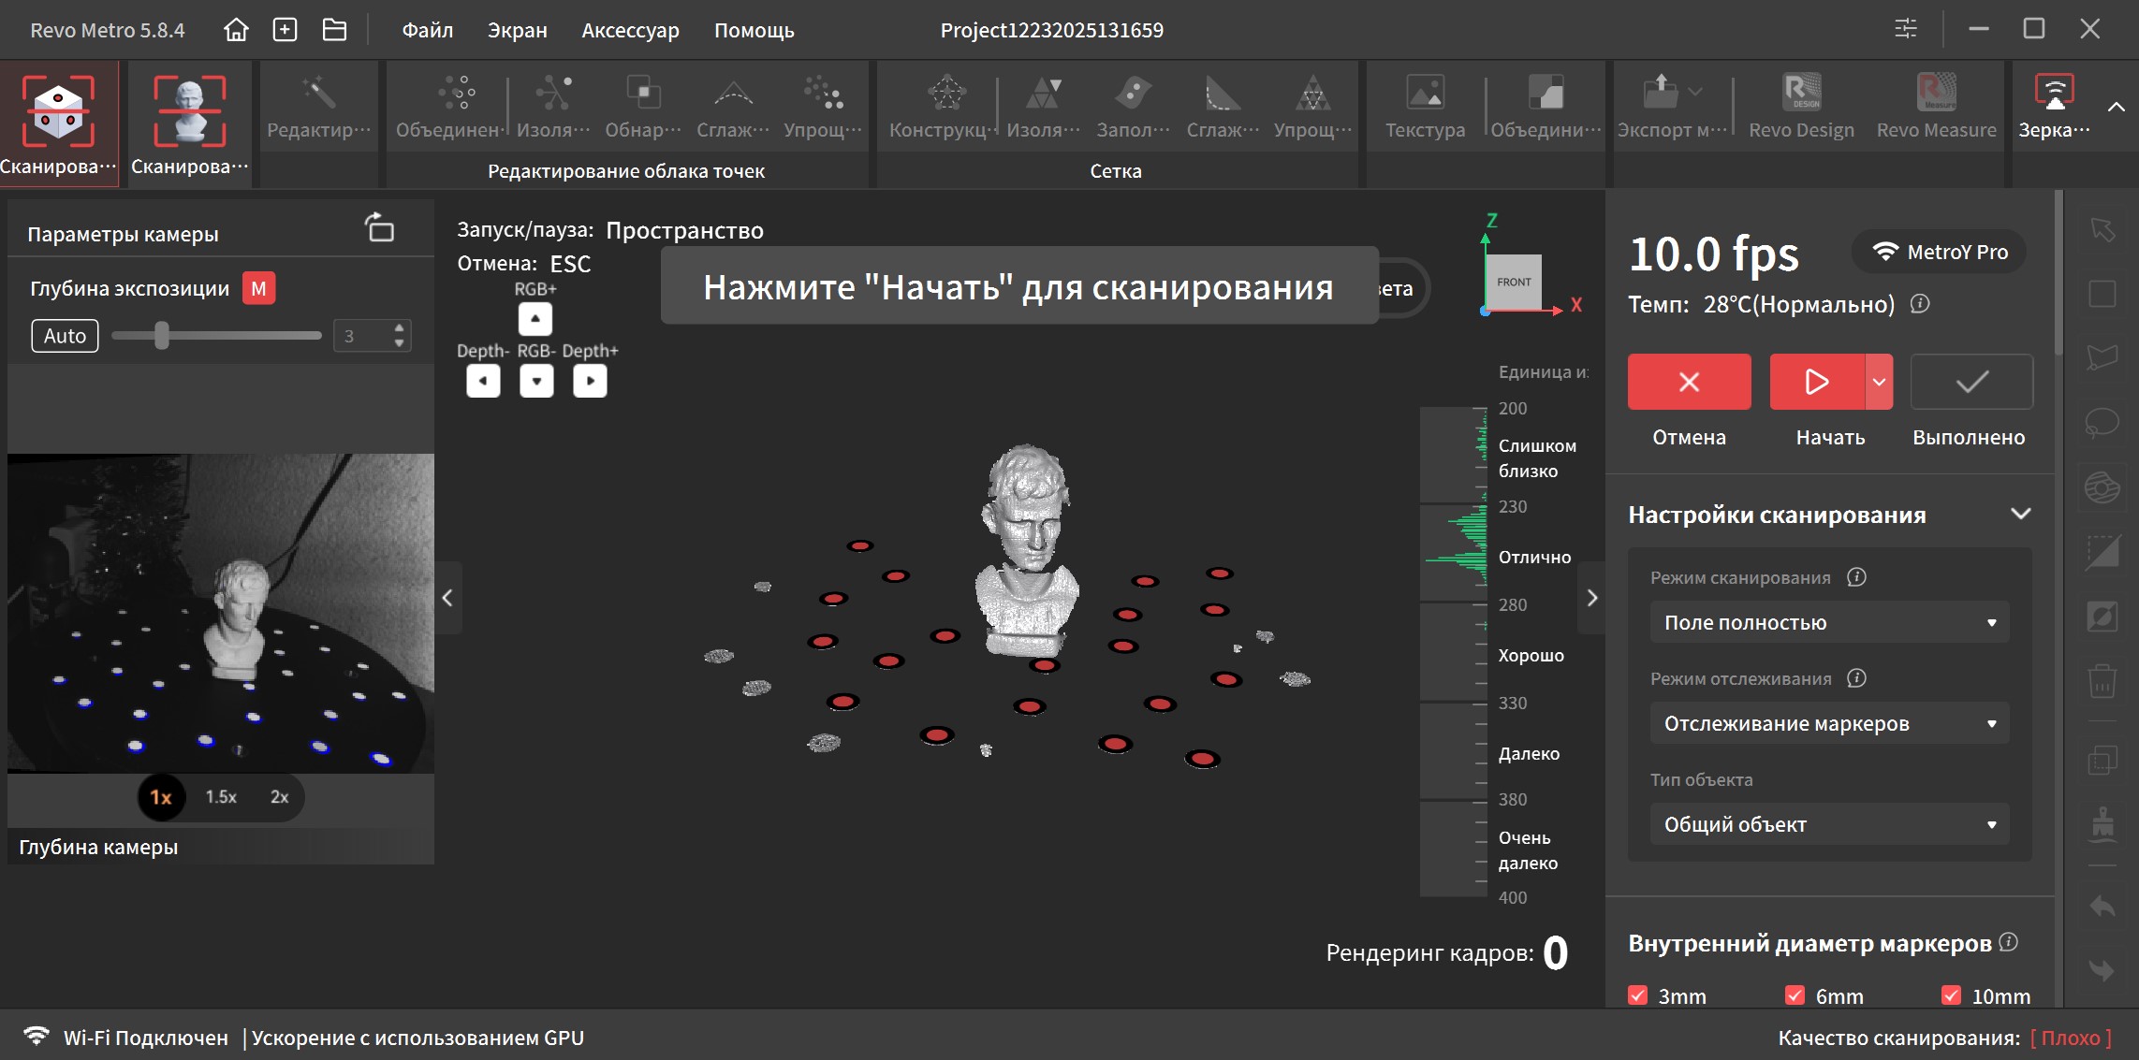Open the Отслеживание маркеров tracking dropdown
The image size is (2139, 1060).
(1829, 723)
